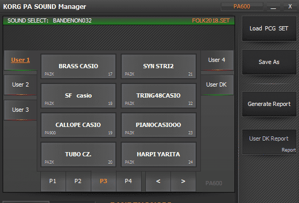Image resolution: width=299 pixels, height=203 pixels.
Task: Click the SOUND SELECT: BANDENON032 label
Action: tap(50, 20)
